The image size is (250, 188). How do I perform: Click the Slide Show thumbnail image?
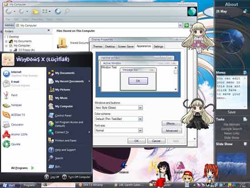coord(231,163)
